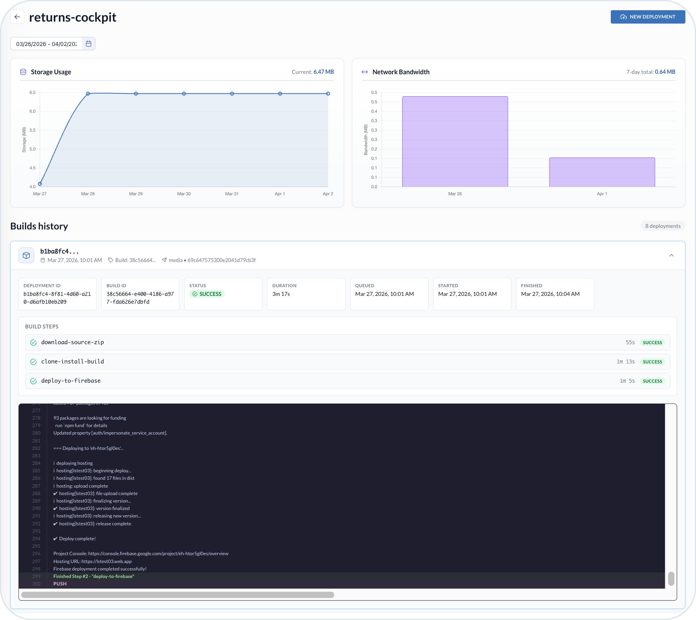Click the check icon for download-source-zip
This screenshot has height=620, width=696.
click(x=33, y=343)
